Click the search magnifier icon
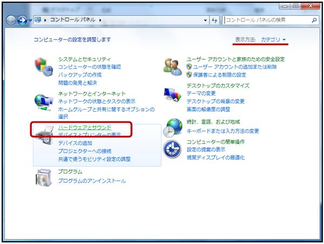 314,20
